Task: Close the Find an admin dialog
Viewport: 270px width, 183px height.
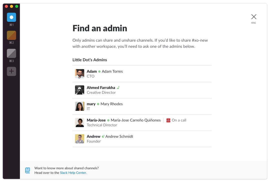Action: [254, 17]
